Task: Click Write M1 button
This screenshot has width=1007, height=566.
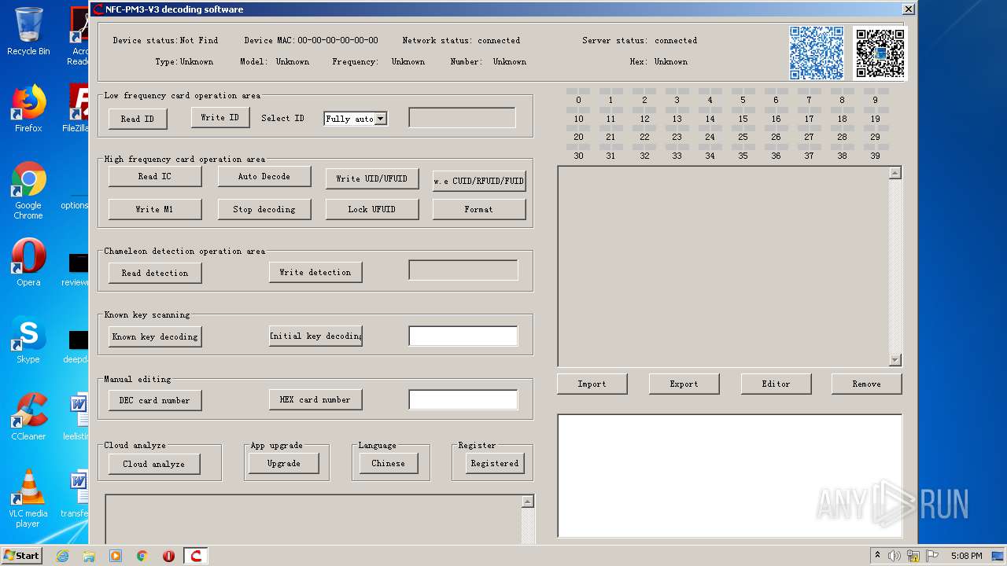Action: coord(155,209)
